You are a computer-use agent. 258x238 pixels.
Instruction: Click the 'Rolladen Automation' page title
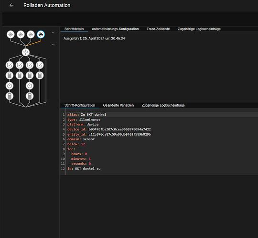[47, 5]
